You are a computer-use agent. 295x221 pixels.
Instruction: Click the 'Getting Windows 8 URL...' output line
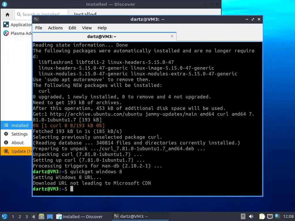(x=67, y=177)
